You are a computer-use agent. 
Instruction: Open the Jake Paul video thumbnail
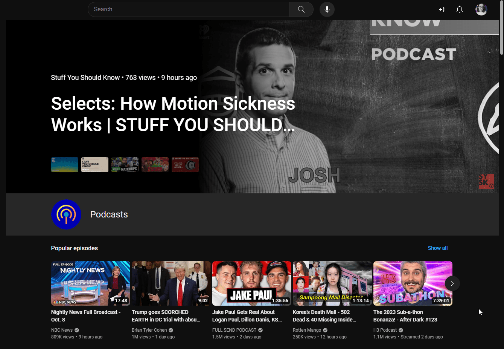point(252,283)
